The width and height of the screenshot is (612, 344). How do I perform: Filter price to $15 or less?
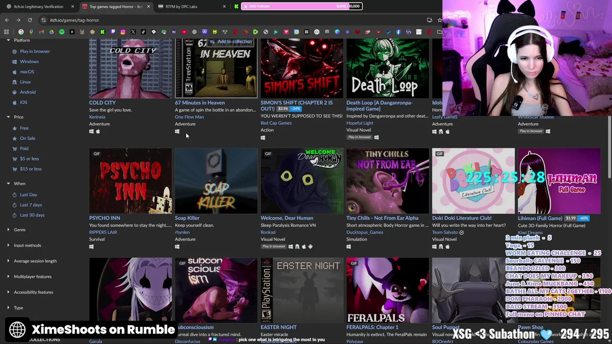[x=27, y=169]
